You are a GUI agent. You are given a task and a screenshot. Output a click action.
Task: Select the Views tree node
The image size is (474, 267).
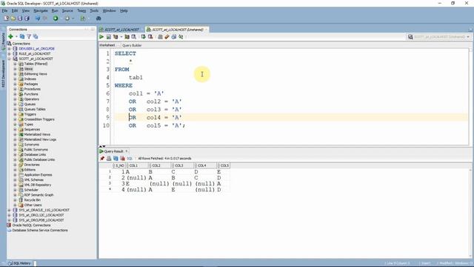tap(28, 69)
